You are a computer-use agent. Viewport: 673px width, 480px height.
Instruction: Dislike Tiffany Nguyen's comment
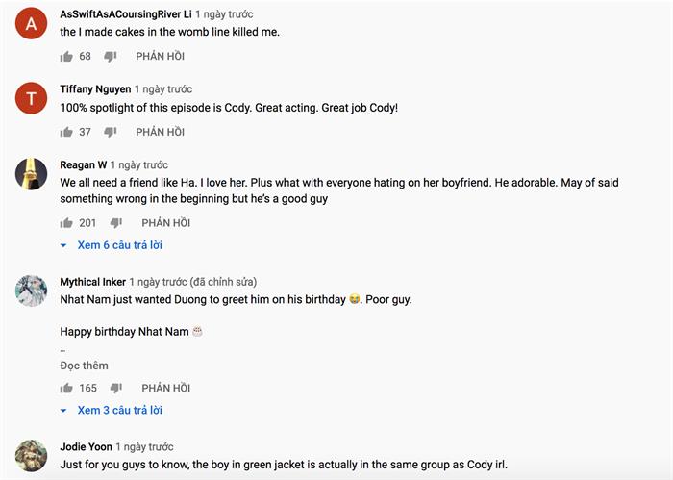110,132
